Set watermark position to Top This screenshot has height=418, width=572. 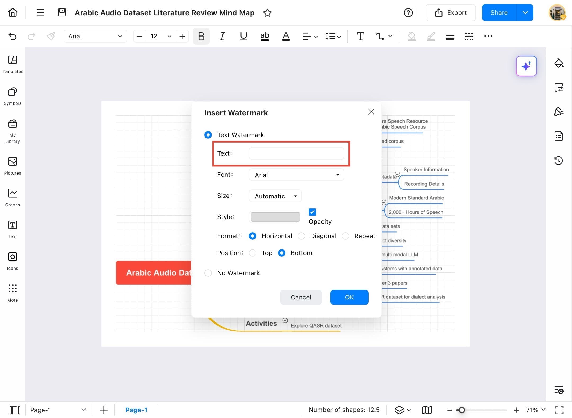[x=252, y=253]
